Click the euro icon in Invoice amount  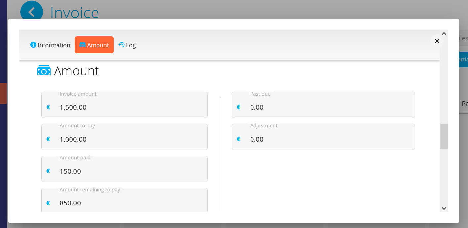(x=48, y=107)
